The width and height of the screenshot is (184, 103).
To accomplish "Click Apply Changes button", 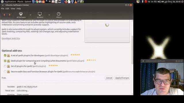I will click(x=122, y=78).
